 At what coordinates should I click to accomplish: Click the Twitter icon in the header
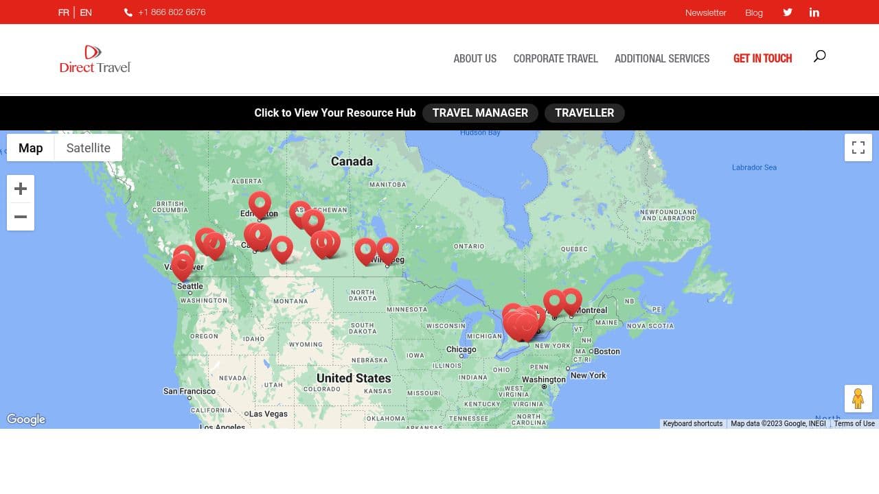pyautogui.click(x=787, y=12)
